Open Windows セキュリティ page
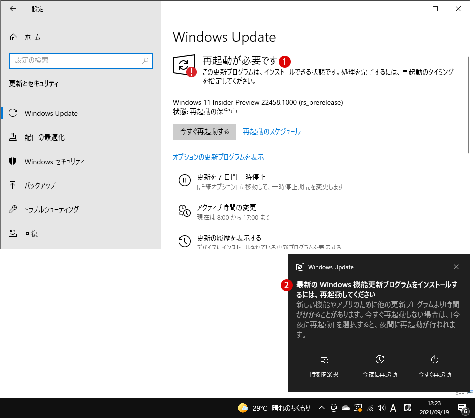Viewport: 475px width, 418px height. 47,162
